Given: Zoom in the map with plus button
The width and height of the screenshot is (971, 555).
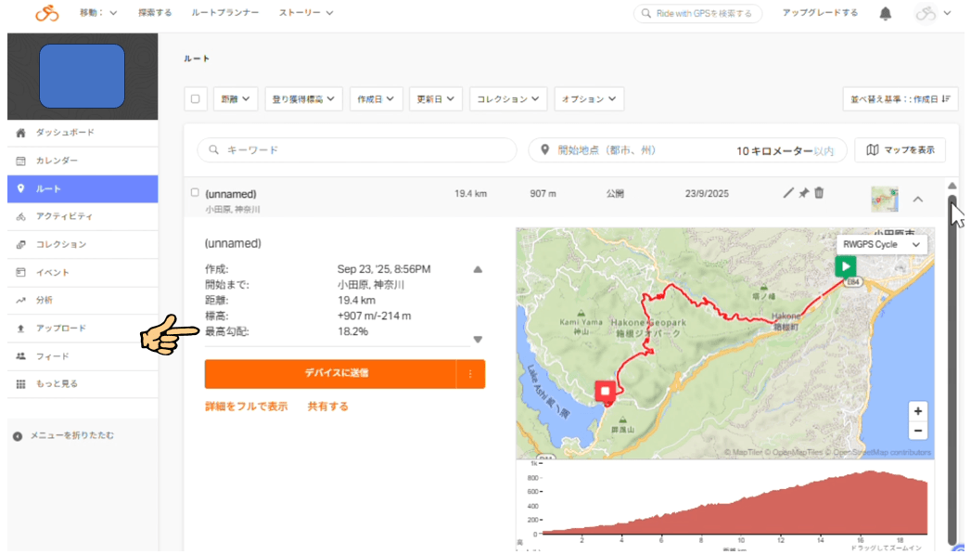Looking at the screenshot, I should (x=917, y=411).
